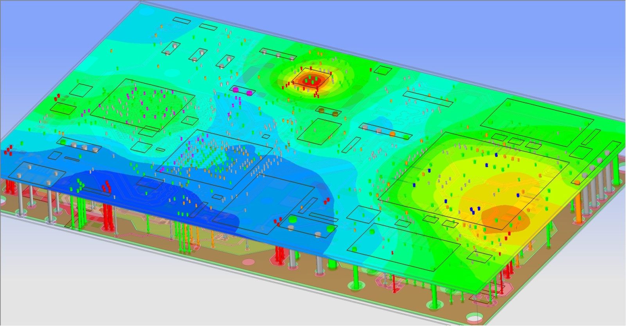Click the upper-left square component with magenta pins
The height and width of the screenshot is (326, 626).
pos(143,104)
